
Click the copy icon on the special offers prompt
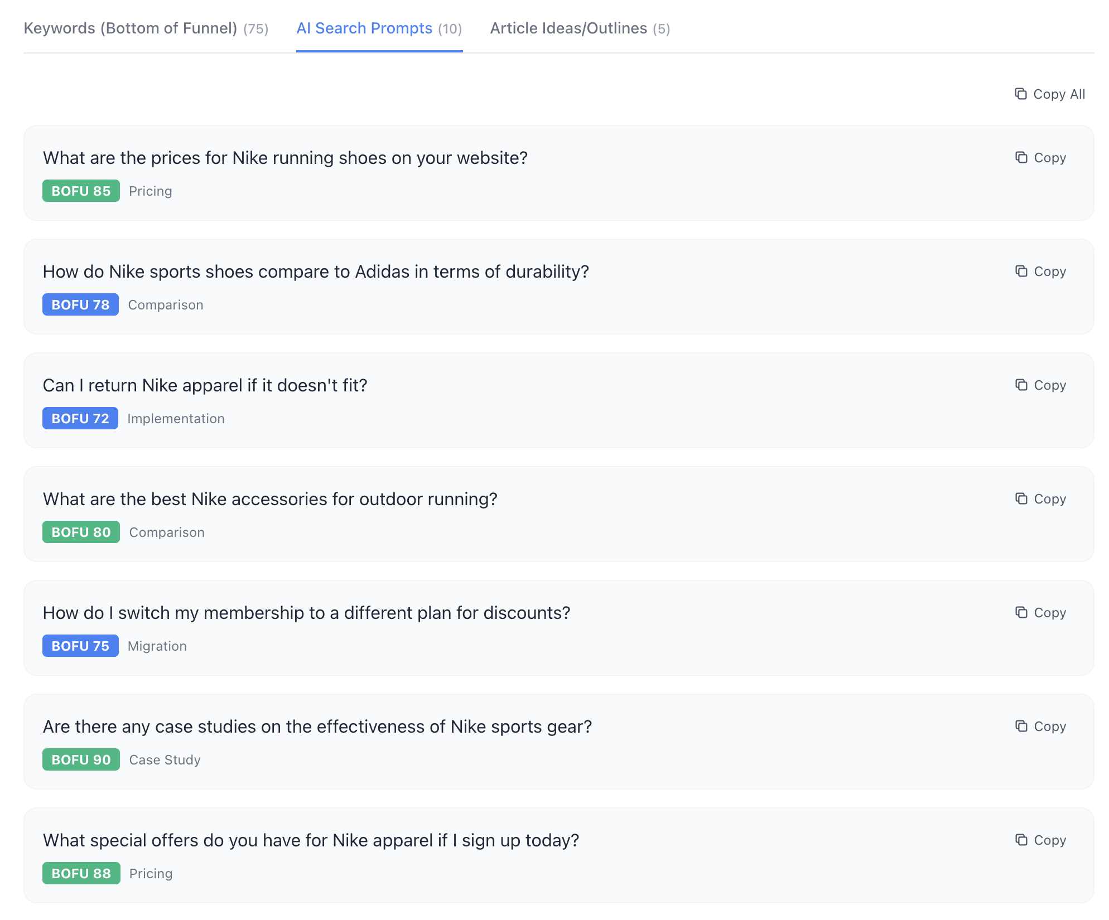pyautogui.click(x=1021, y=840)
